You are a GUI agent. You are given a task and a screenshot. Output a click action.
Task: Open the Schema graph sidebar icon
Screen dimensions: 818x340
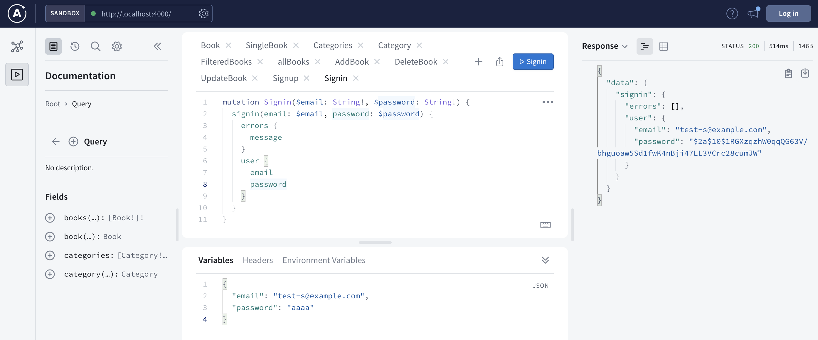pos(17,46)
